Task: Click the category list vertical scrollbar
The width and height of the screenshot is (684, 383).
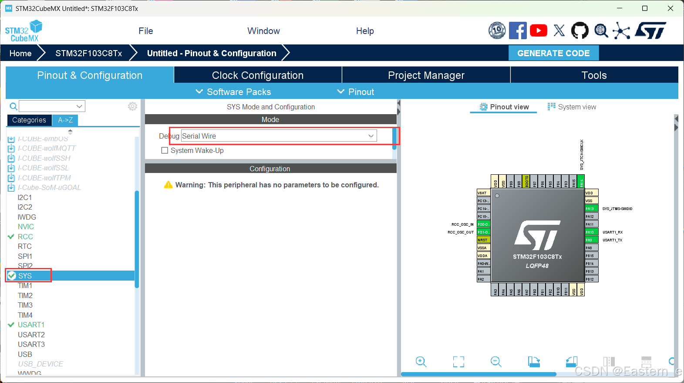Action: click(137, 239)
